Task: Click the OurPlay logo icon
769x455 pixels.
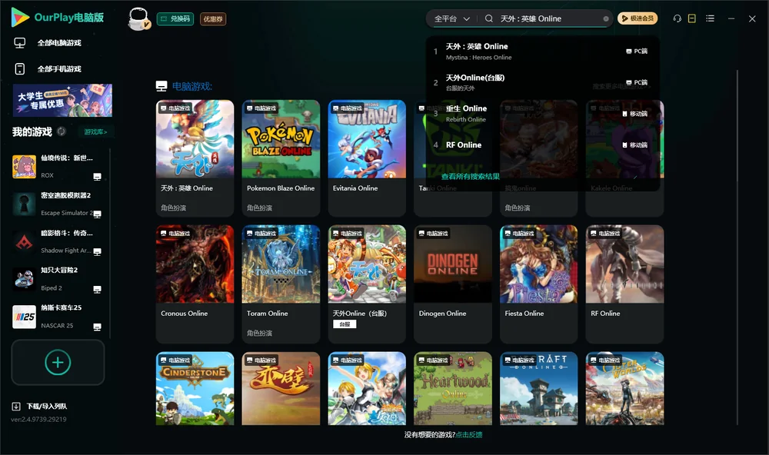Action: click(x=20, y=17)
